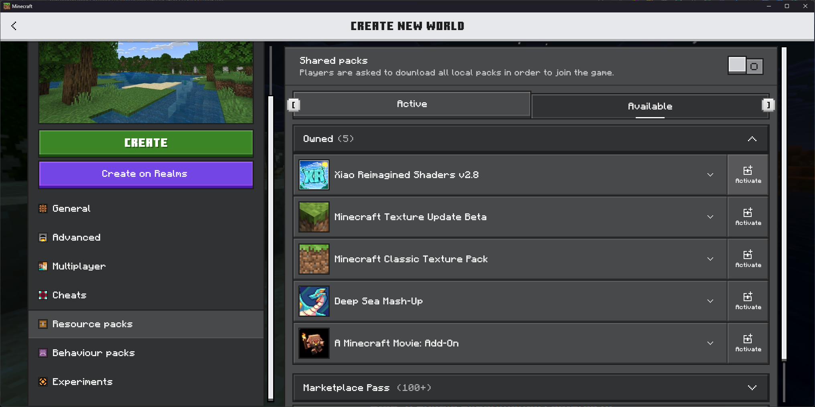
Task: Click the Experiments icon
Action: 43,382
